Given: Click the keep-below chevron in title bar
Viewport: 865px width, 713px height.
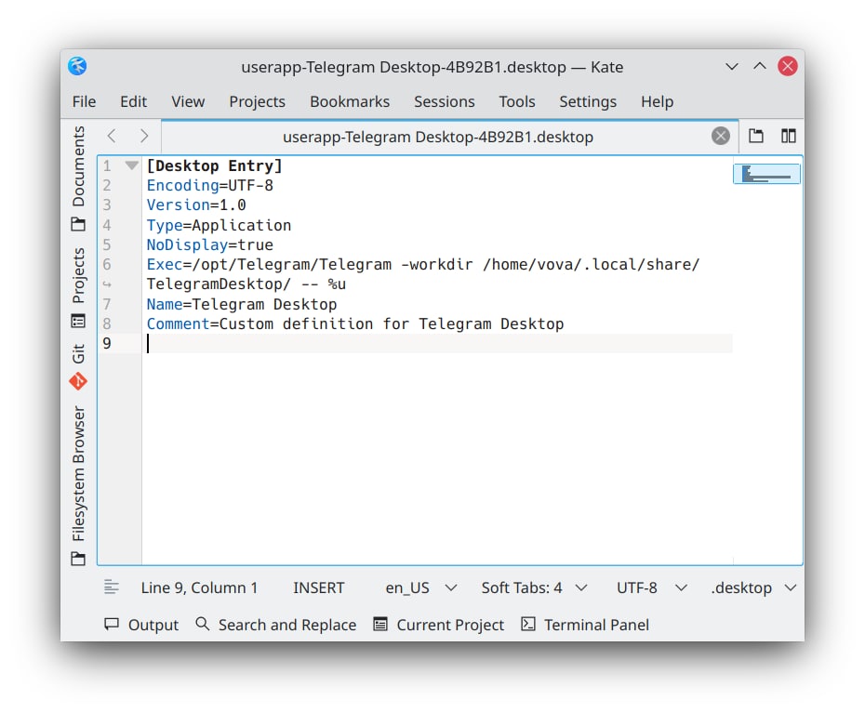Looking at the screenshot, I should pos(732,67).
